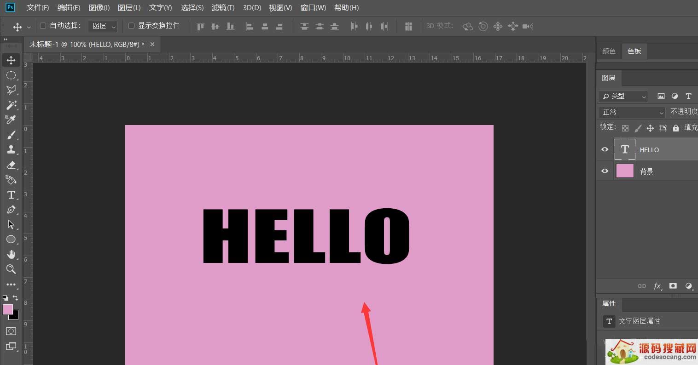Open the 图层(L) menu
The image size is (698, 365).
click(x=129, y=8)
